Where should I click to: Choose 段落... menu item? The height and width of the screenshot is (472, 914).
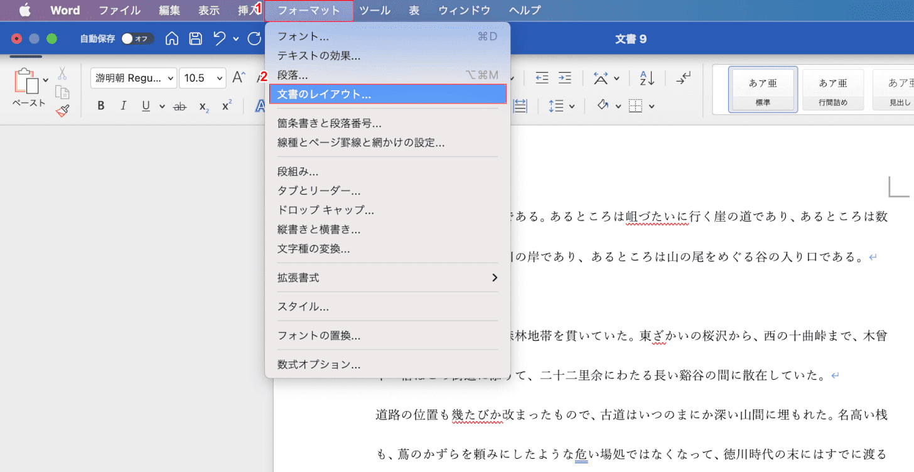388,75
